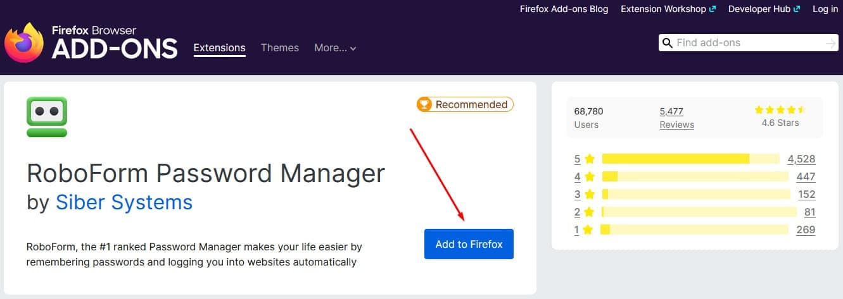Image resolution: width=843 pixels, height=299 pixels.
Task: Click the 4.6 star rating icons
Action: (780, 110)
